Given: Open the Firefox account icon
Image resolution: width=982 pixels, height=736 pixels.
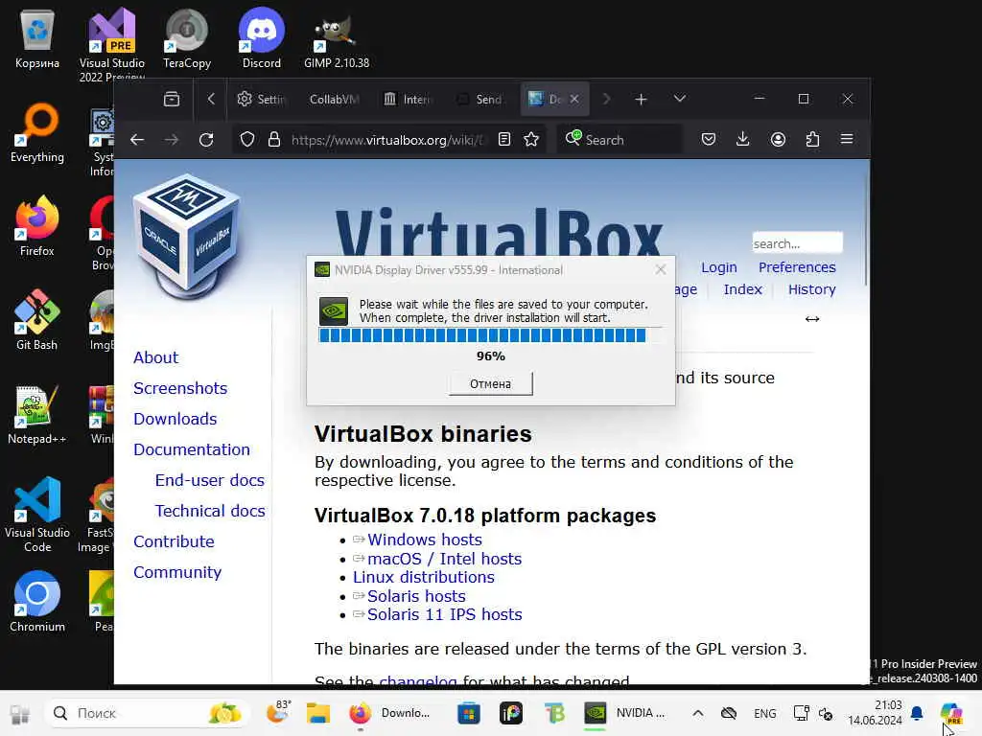Looking at the screenshot, I should click(778, 139).
